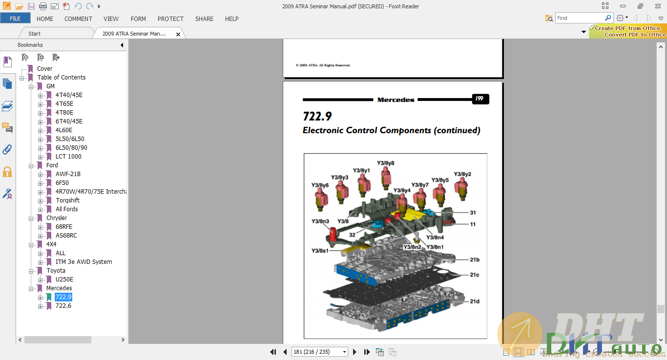Open the 68RFE bookmark
The image size is (667, 360).
pos(64,227)
